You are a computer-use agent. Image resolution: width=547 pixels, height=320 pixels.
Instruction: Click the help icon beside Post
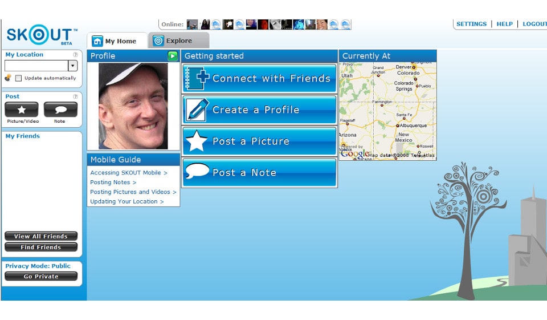click(x=75, y=96)
